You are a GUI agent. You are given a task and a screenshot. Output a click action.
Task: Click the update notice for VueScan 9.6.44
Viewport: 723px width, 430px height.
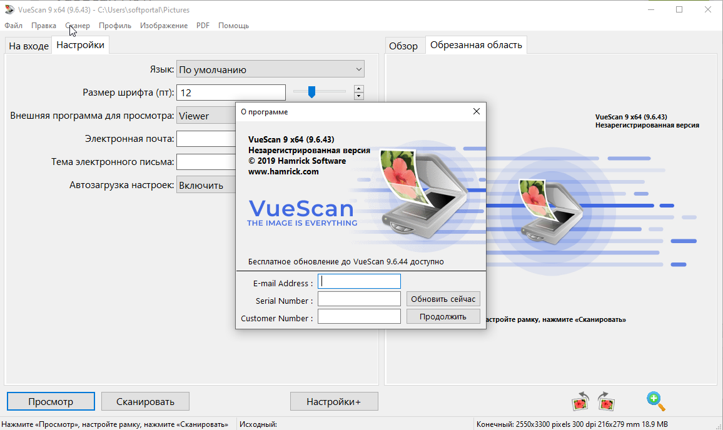coord(346,261)
